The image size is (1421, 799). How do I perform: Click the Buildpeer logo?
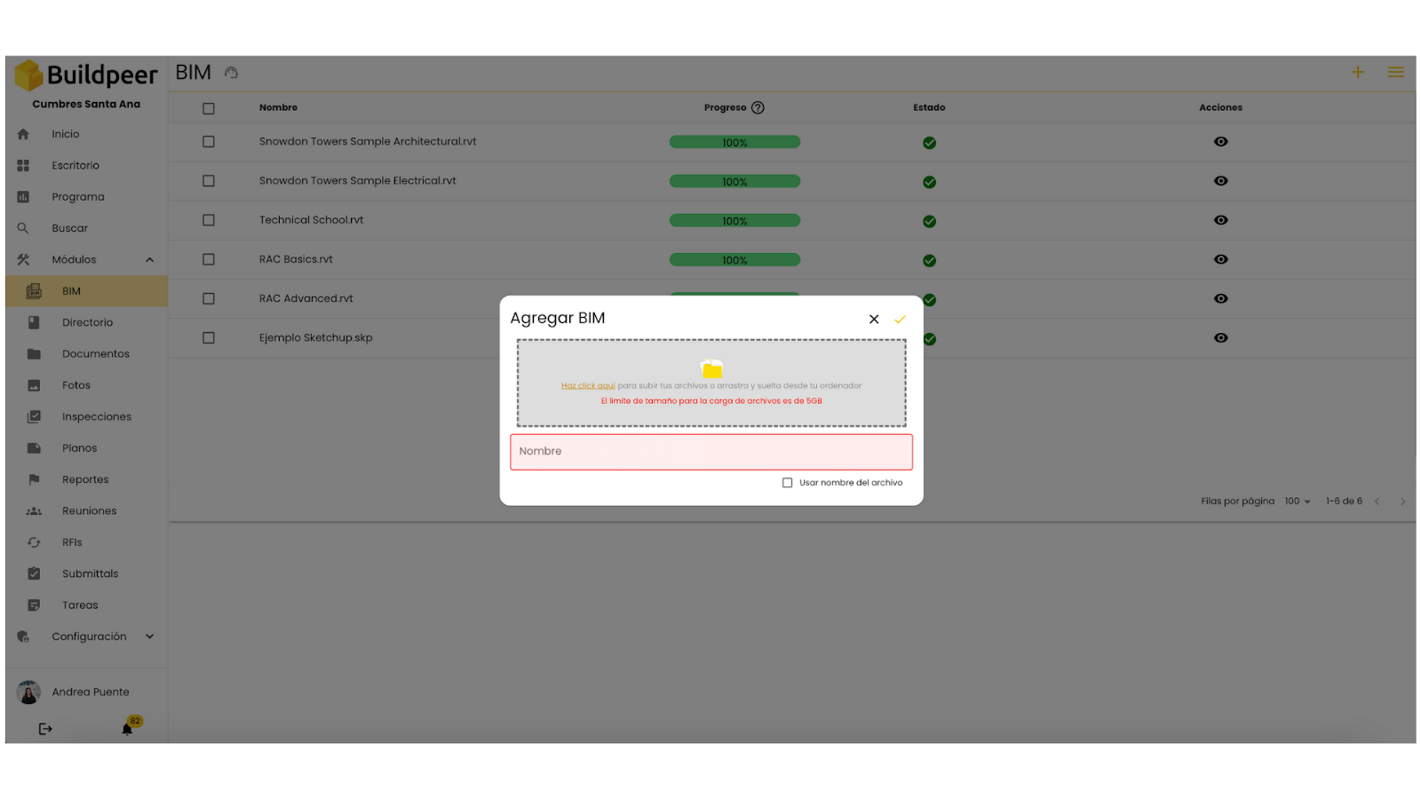click(x=86, y=75)
